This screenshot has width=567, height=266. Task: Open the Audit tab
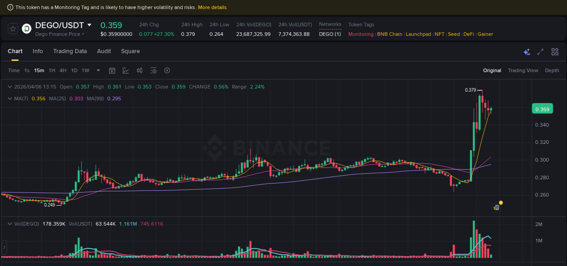[x=104, y=51]
